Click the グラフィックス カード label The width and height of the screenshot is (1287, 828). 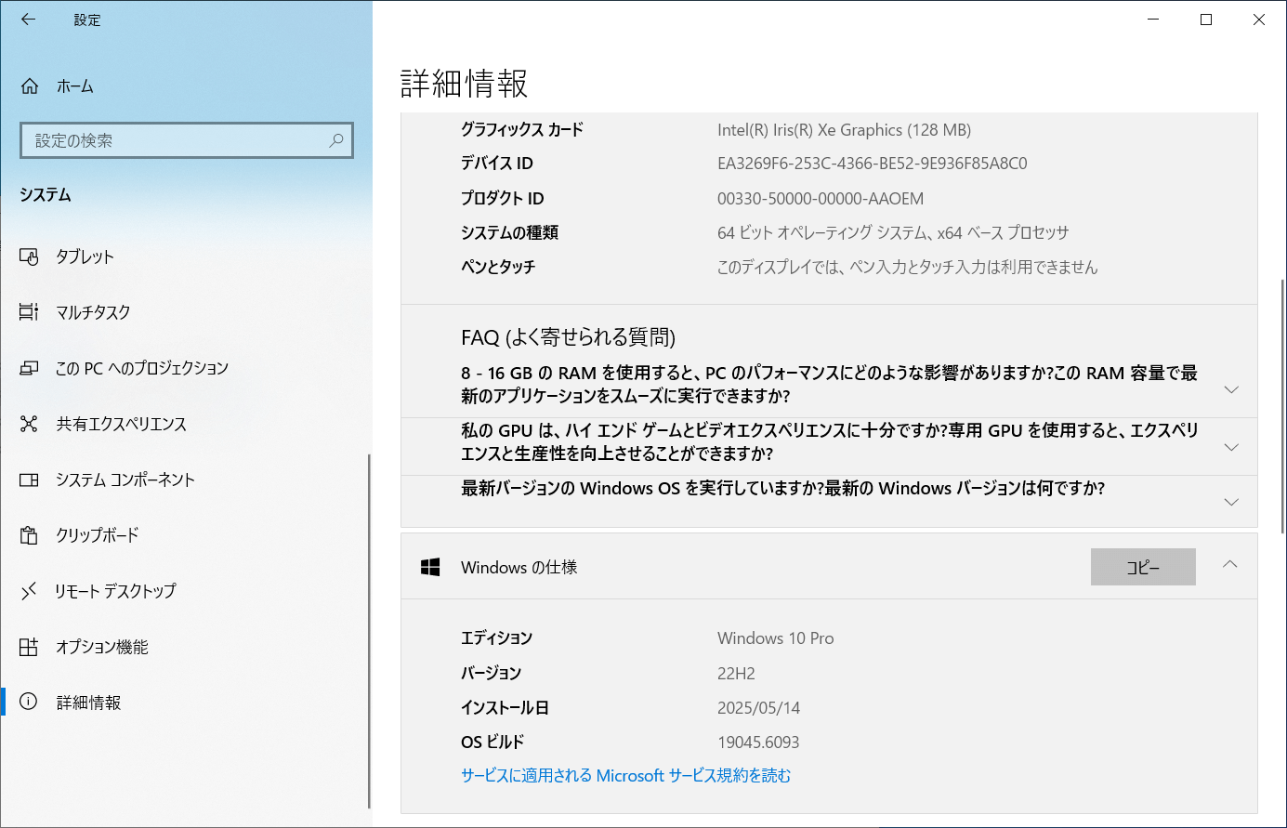point(522,130)
